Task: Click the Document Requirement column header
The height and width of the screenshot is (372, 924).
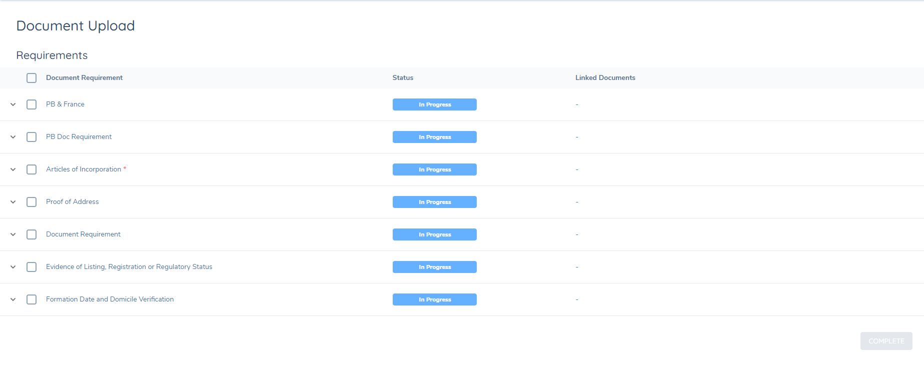Action: [84, 77]
